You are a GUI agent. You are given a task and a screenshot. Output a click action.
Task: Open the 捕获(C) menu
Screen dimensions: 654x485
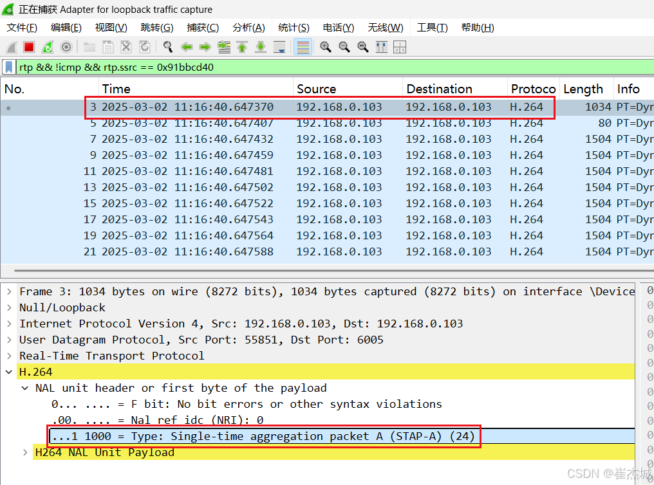click(203, 28)
